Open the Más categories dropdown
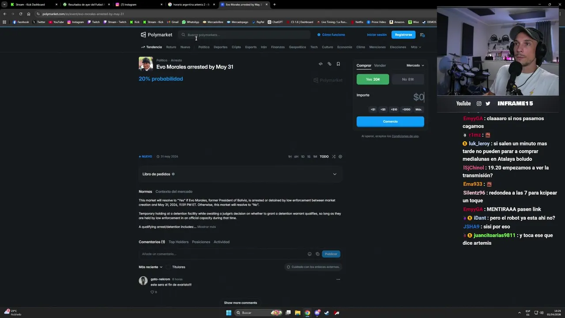Viewport: 565px width, 318px height. [x=416, y=47]
